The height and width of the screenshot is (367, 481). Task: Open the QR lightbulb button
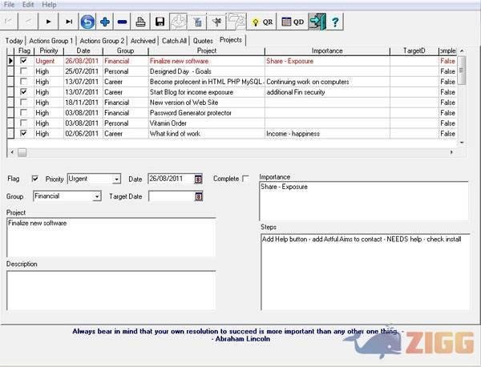[262, 22]
